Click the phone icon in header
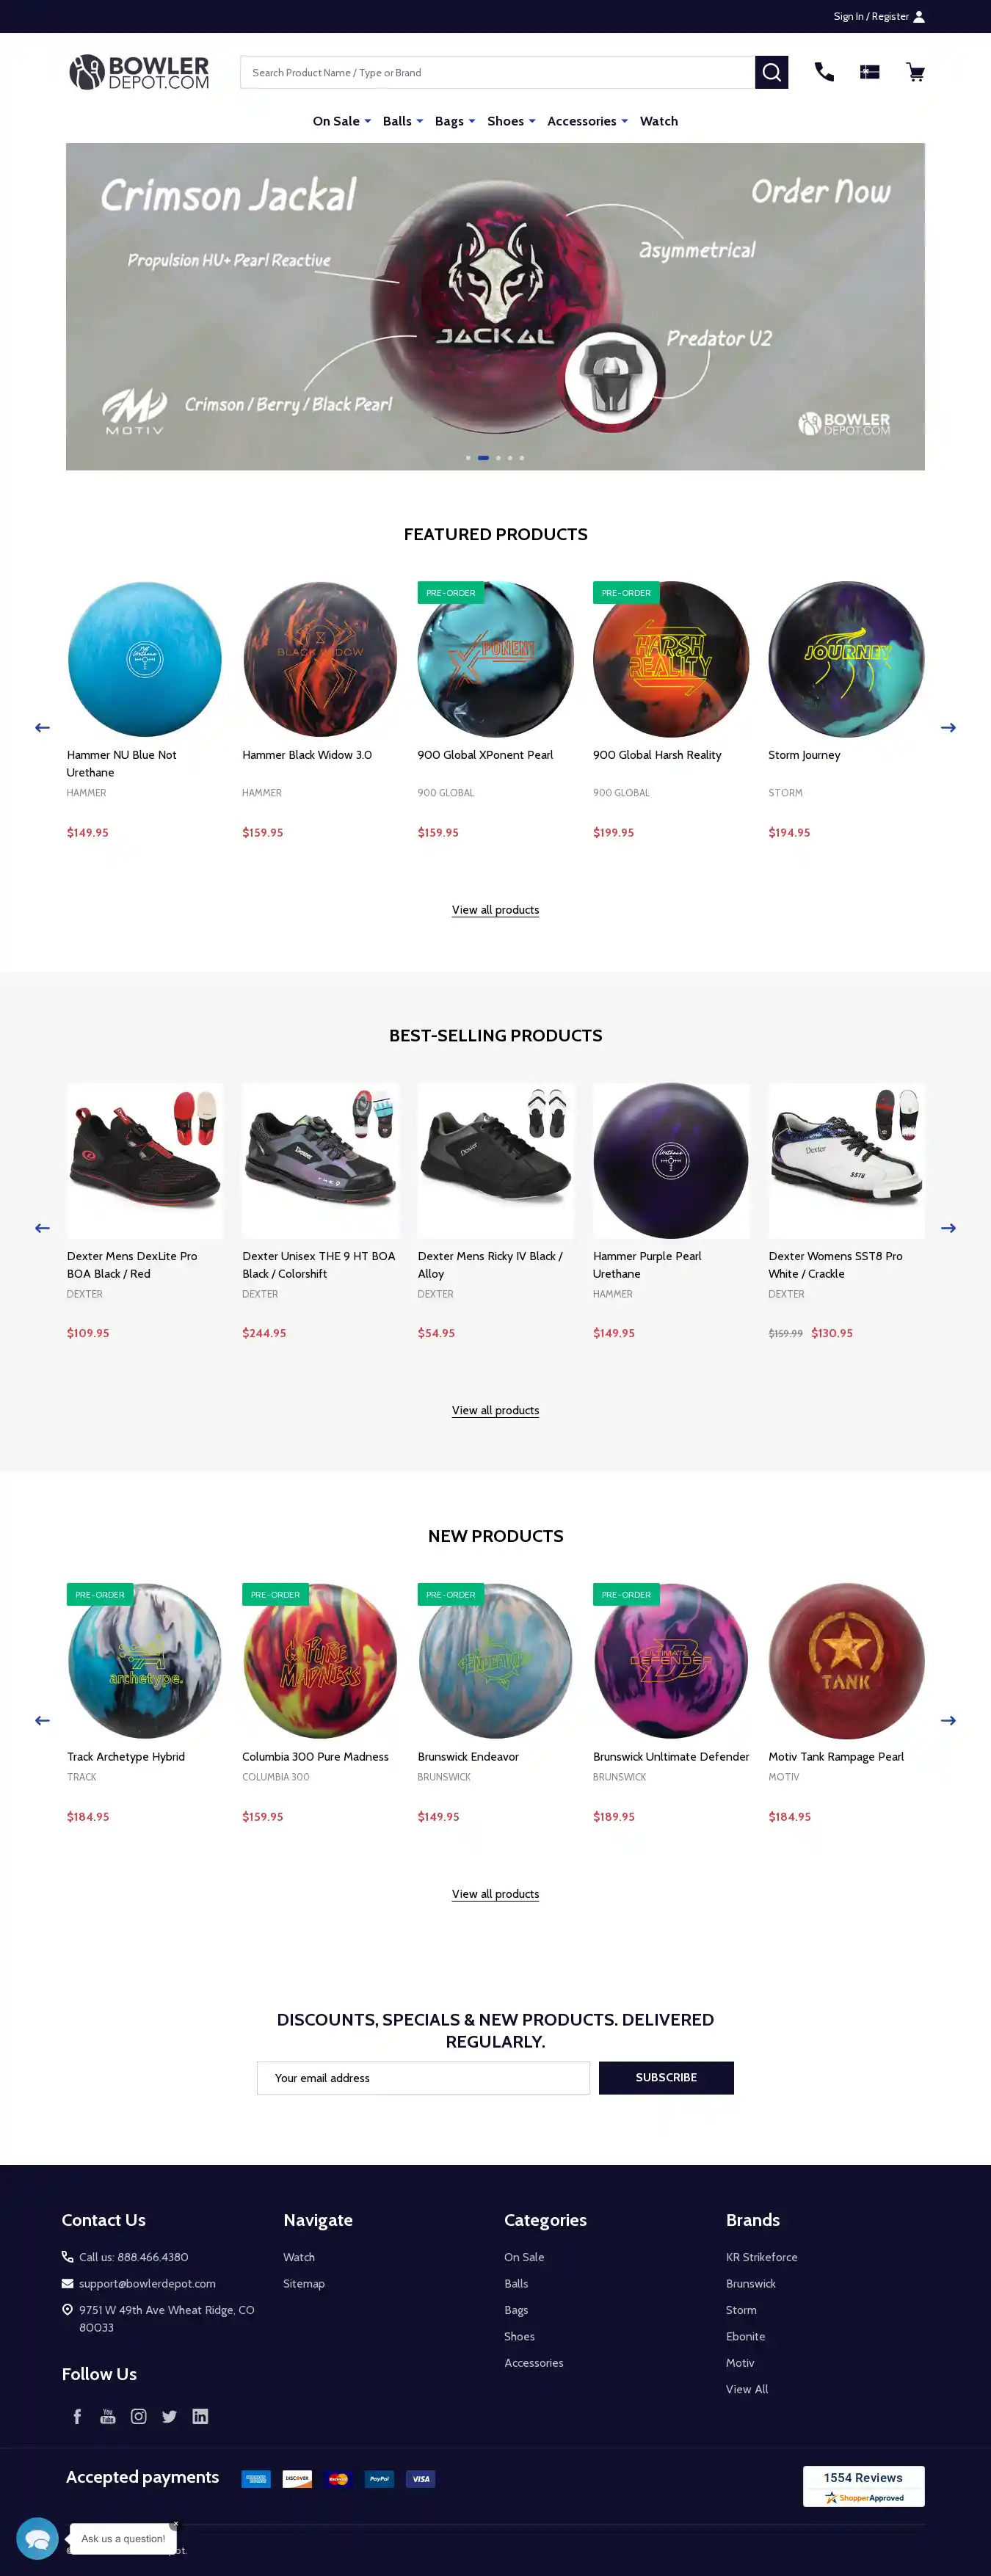Viewport: 991px width, 2576px height. 824,72
